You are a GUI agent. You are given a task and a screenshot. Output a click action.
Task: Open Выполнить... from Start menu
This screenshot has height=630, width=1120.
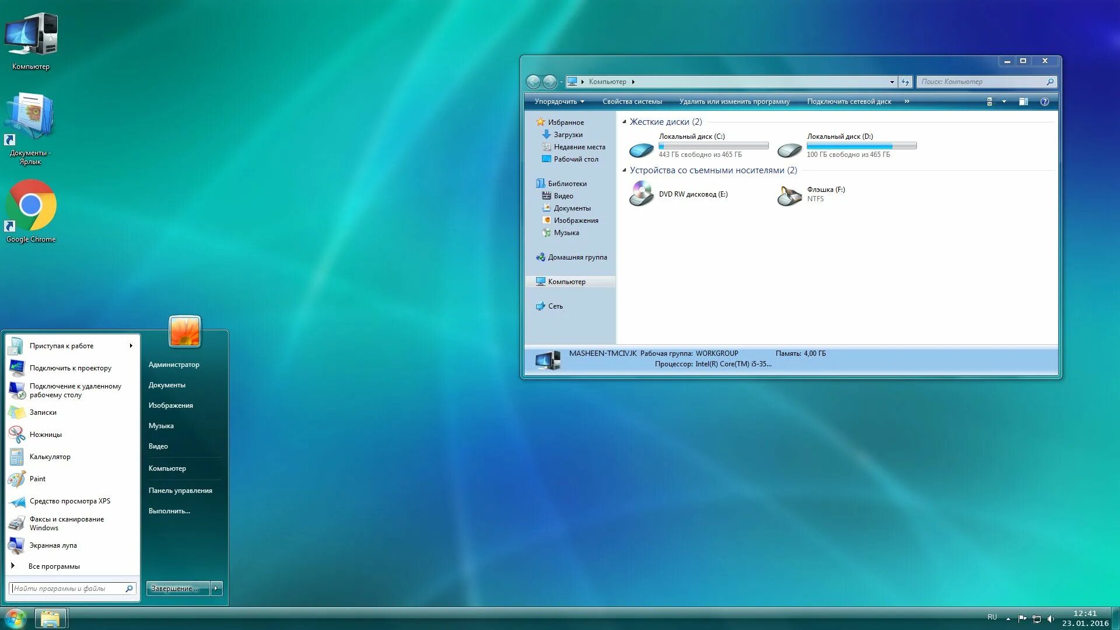point(169,511)
